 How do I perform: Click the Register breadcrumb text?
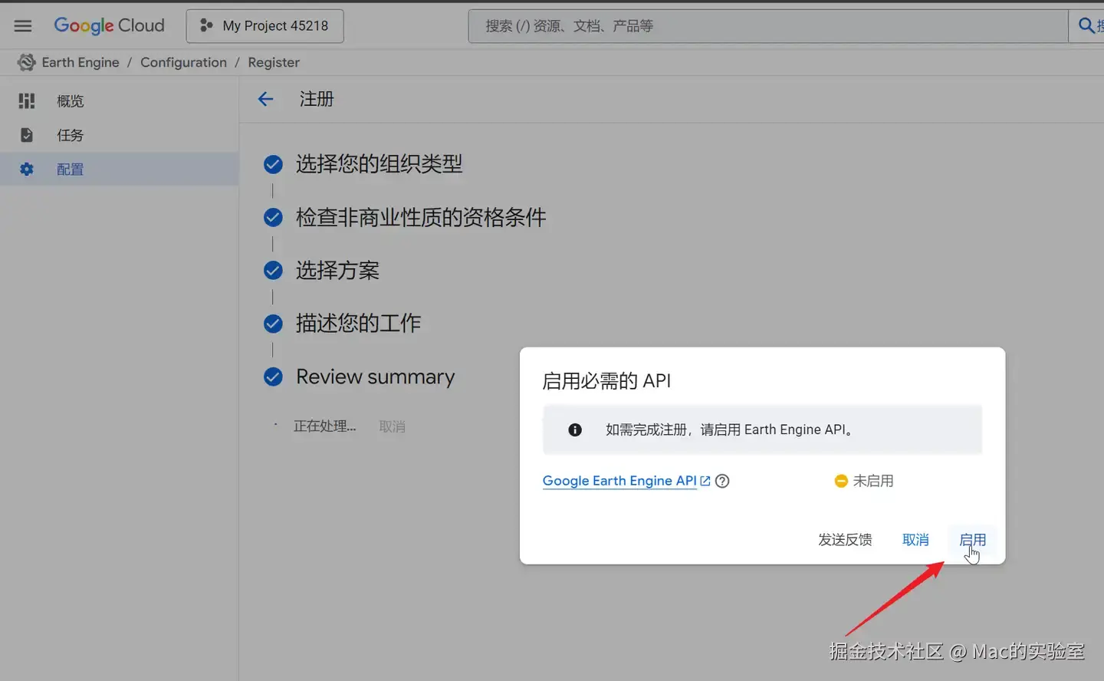coord(274,62)
